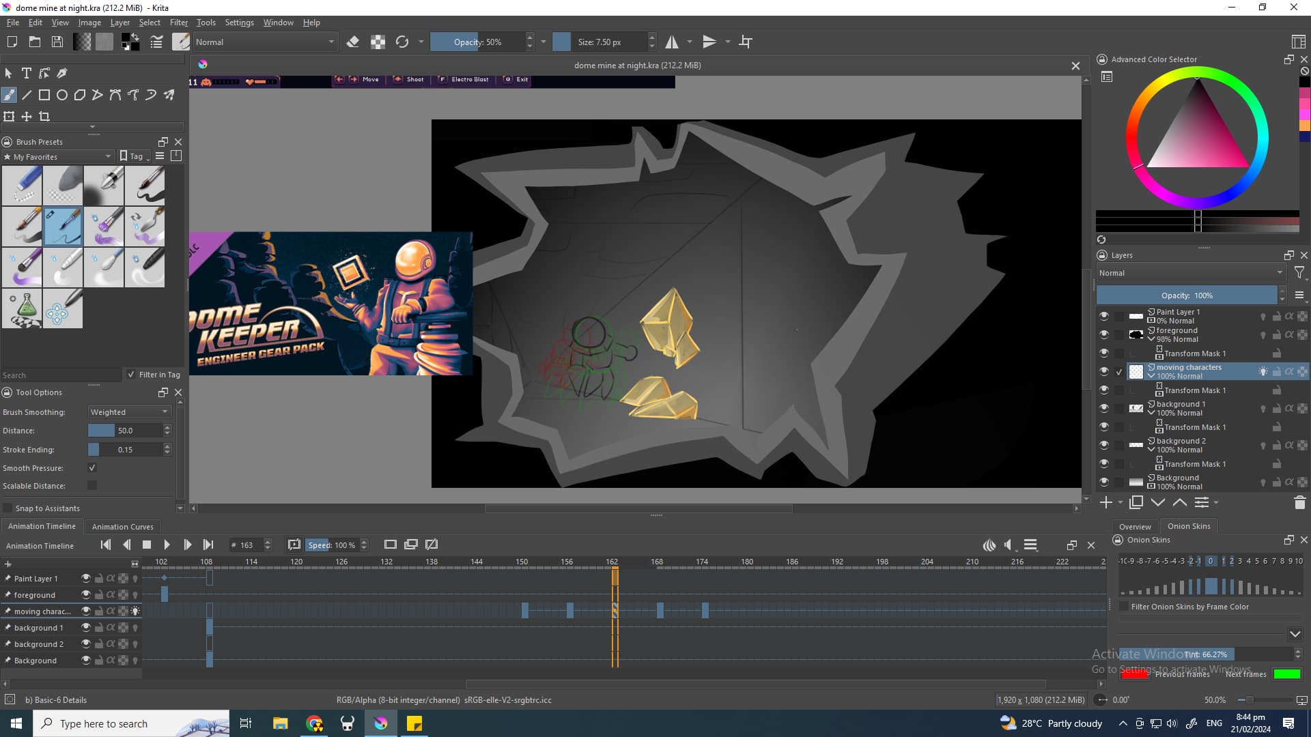Open Chrome from the Windows taskbar
The height and width of the screenshot is (737, 1311).
coord(315,724)
